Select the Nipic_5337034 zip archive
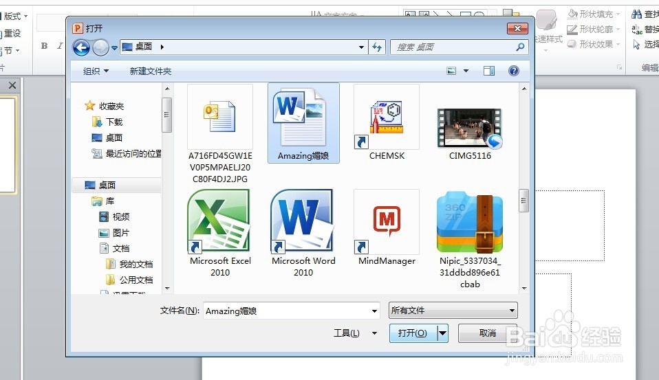Viewport: 659px width, 380px height. point(470,239)
